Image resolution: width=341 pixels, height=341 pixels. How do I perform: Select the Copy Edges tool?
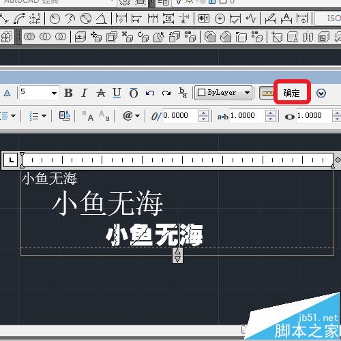point(241,37)
